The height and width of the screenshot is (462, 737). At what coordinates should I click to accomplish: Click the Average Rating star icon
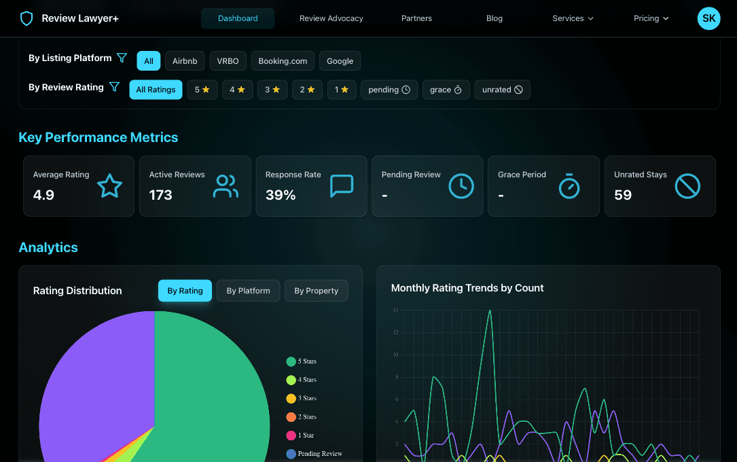[x=109, y=185]
